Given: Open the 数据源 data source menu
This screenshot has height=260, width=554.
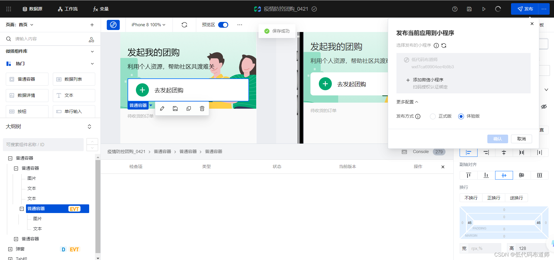Looking at the screenshot, I should click(32, 9).
